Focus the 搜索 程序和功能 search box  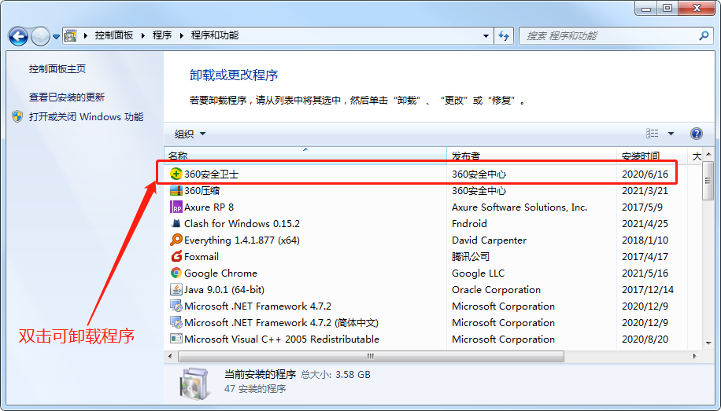(x=608, y=36)
